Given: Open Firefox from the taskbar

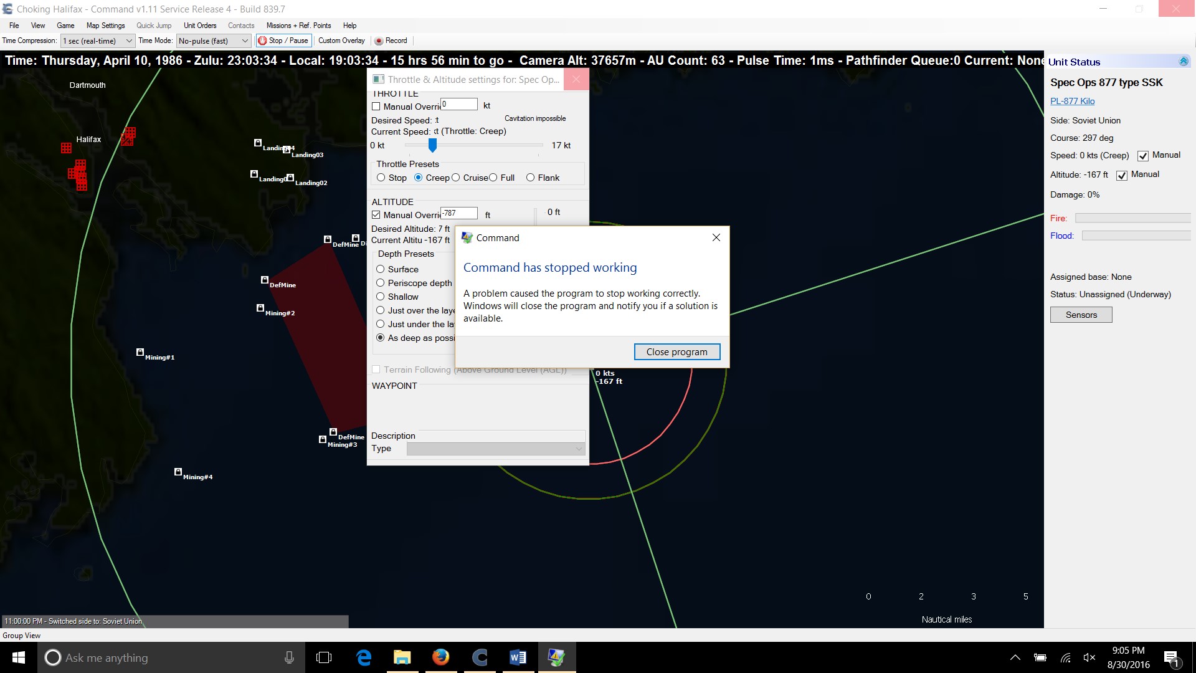Looking at the screenshot, I should point(440,657).
